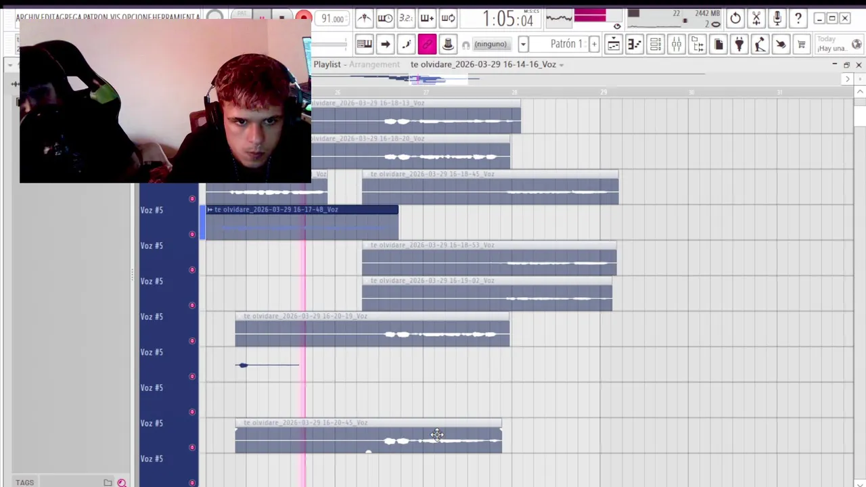The width and height of the screenshot is (866, 487).
Task: Open the Browser view icon
Action: tap(698, 45)
